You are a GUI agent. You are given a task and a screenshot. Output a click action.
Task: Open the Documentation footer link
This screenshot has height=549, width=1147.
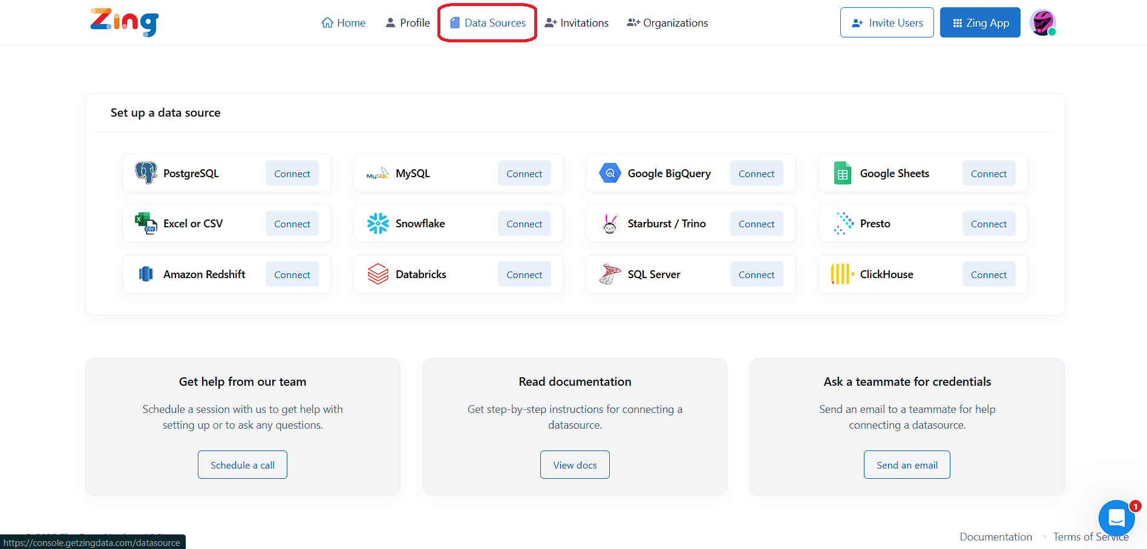tap(996, 536)
